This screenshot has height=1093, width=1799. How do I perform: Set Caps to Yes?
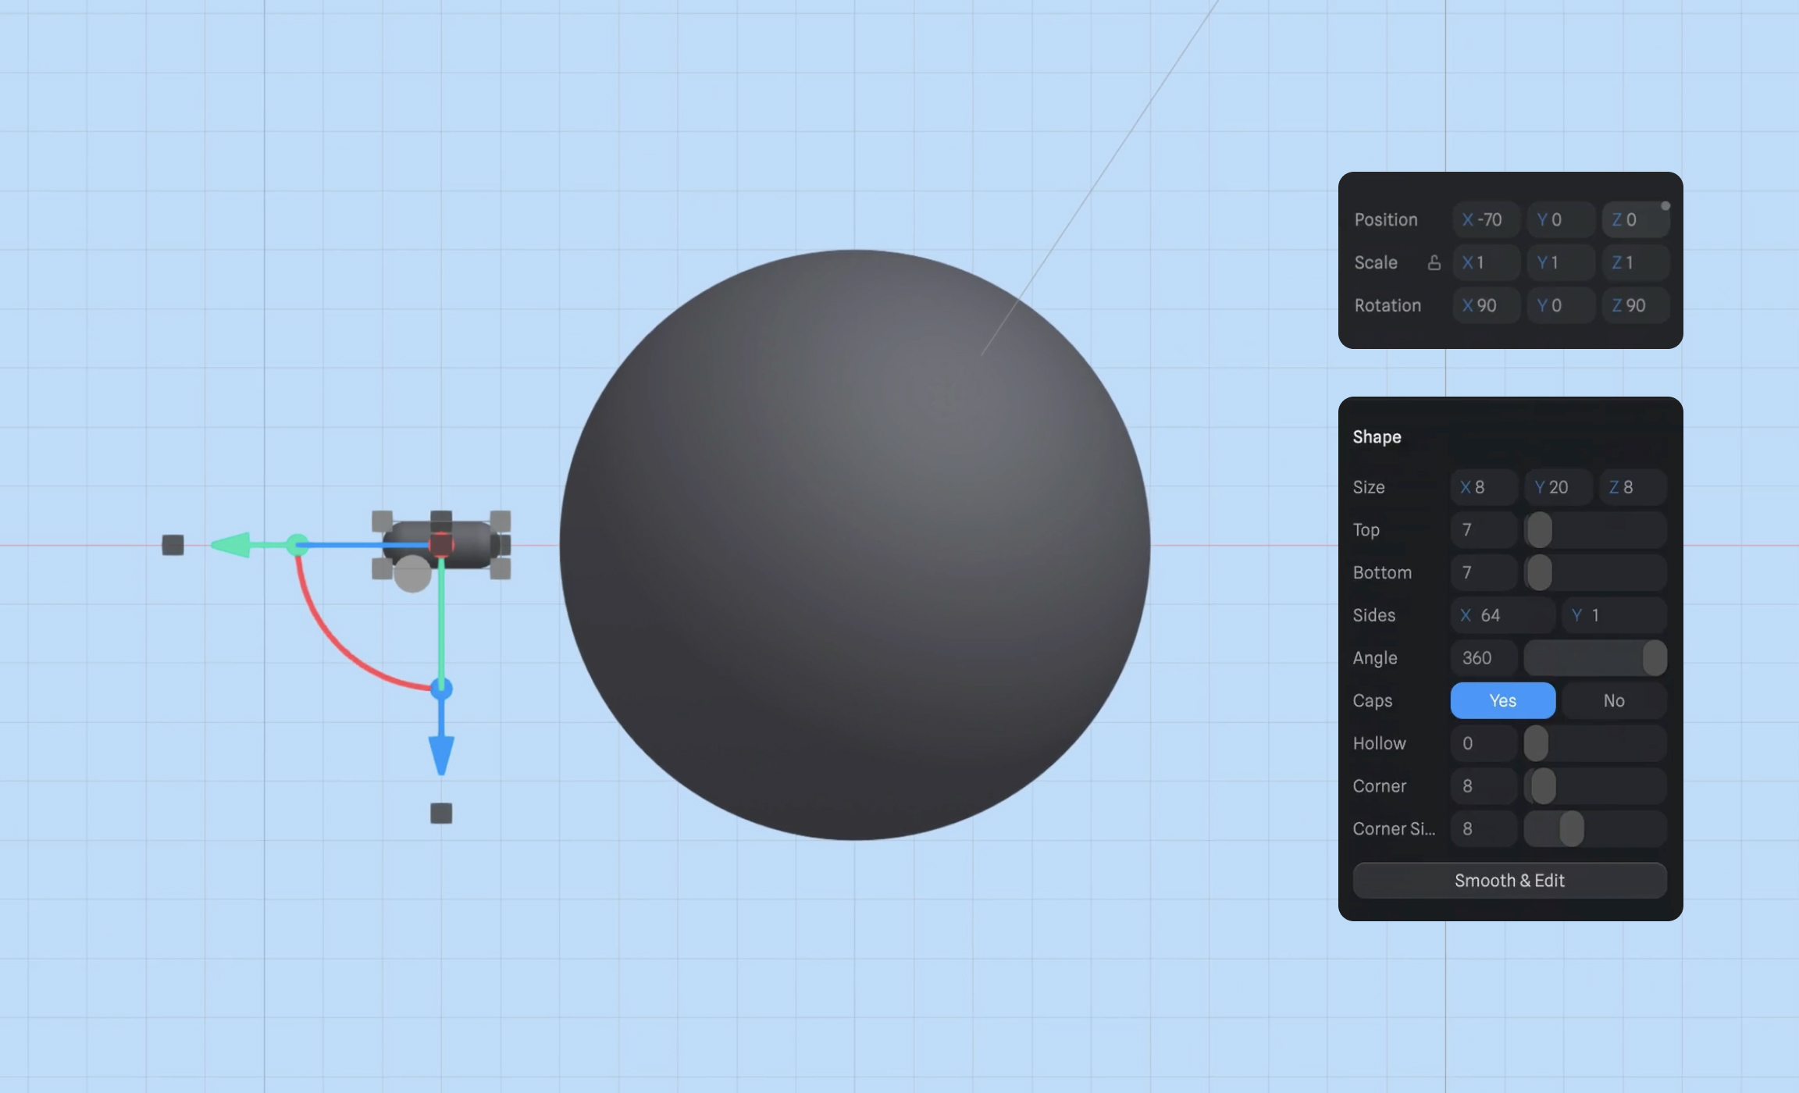(x=1502, y=700)
